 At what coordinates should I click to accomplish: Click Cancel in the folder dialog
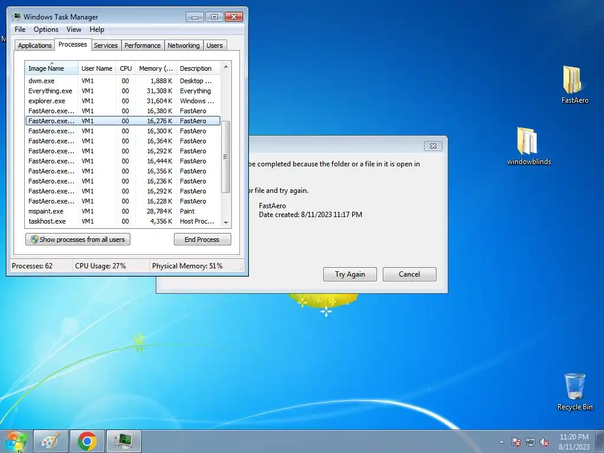coord(409,274)
